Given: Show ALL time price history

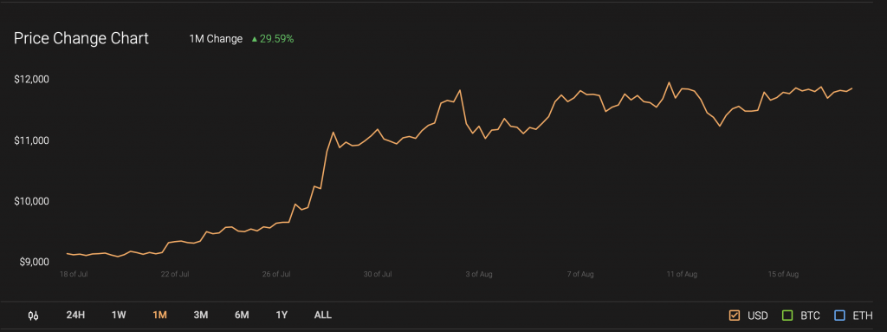Looking at the screenshot, I should [323, 315].
